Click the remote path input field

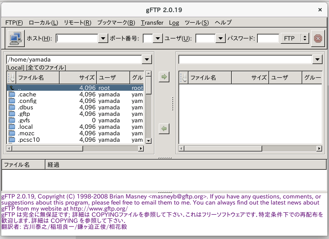click(x=245, y=60)
